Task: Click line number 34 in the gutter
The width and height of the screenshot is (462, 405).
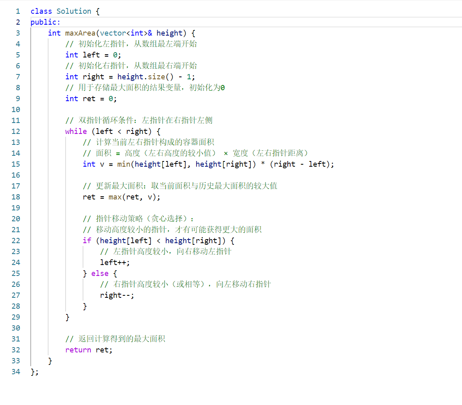Action: click(16, 372)
